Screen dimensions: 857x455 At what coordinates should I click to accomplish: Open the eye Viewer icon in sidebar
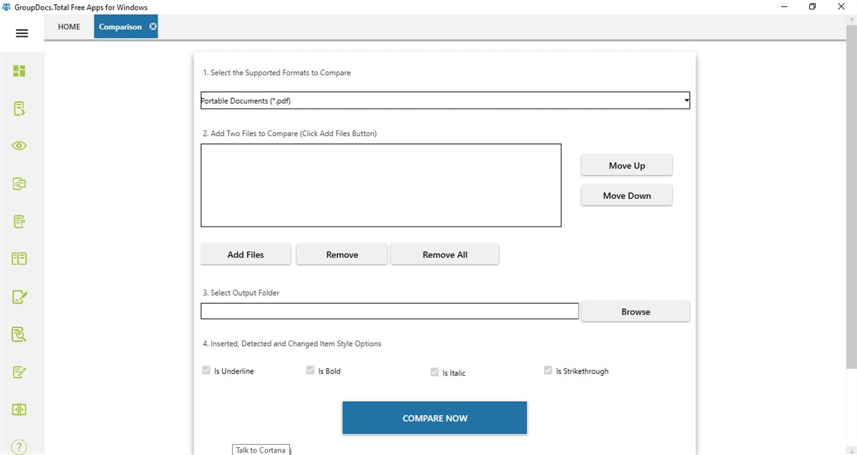[x=20, y=146]
